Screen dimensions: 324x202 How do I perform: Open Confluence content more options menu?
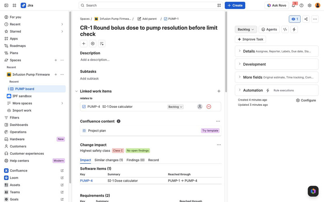tap(218, 121)
